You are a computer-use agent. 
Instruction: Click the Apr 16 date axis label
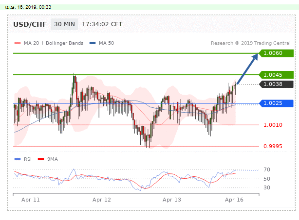234,200
